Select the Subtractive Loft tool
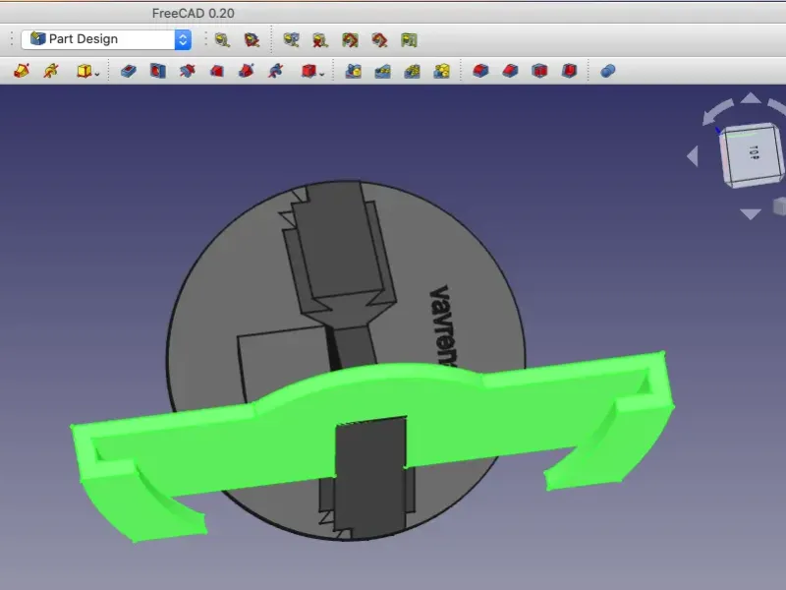This screenshot has width=786, height=590. coord(216,71)
